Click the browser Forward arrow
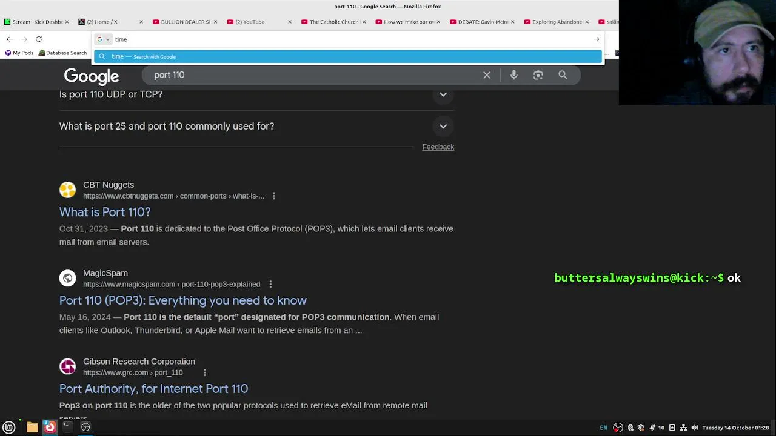 tap(24, 39)
